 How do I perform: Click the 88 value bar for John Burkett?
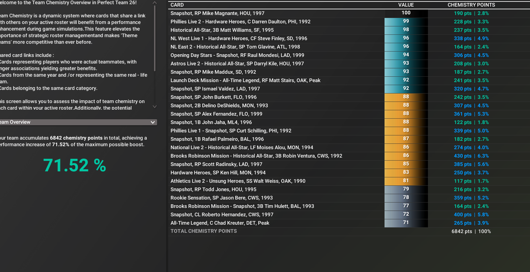click(406, 97)
